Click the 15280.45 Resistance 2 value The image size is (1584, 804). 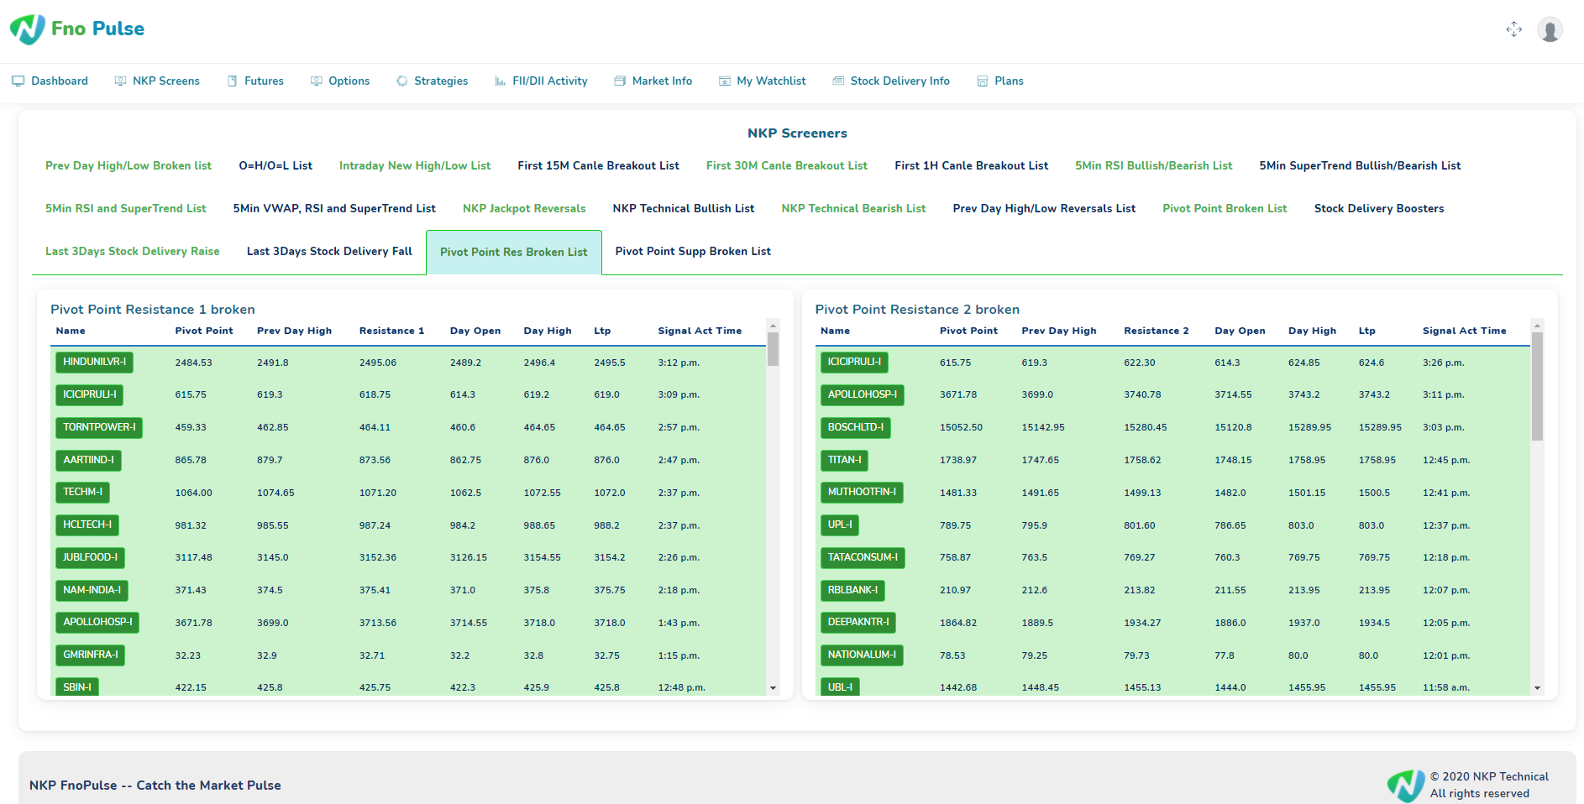pos(1146,428)
